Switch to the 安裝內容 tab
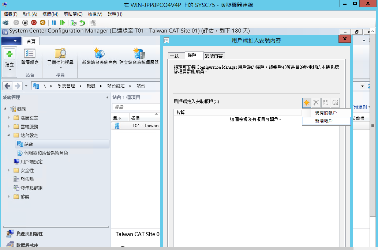This screenshot has height=250, width=378. coord(214,56)
